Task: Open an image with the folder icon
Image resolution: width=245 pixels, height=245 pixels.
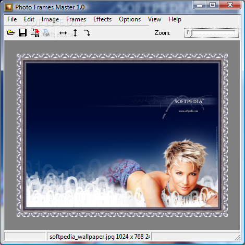Action: coord(10,32)
